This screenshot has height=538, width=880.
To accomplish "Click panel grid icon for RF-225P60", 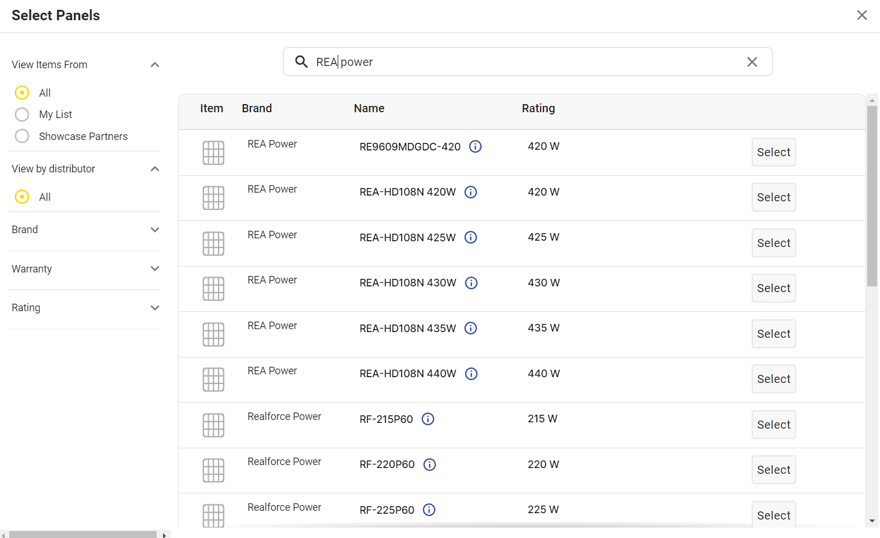I will coord(213,515).
